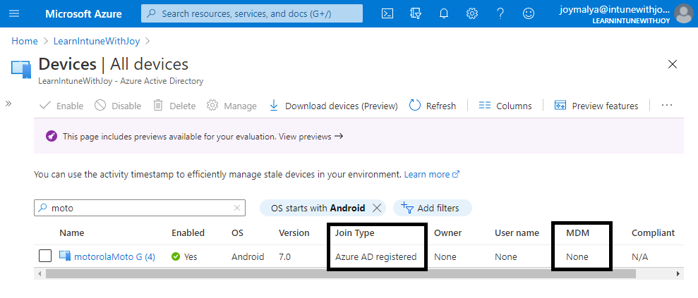Sort by the Join Type column header
Screen dimensions: 698x298
coord(355,232)
